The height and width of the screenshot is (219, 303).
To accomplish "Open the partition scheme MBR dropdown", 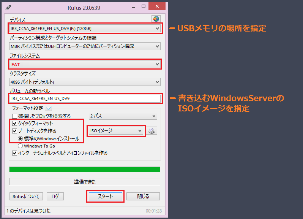I will click(x=85, y=46).
